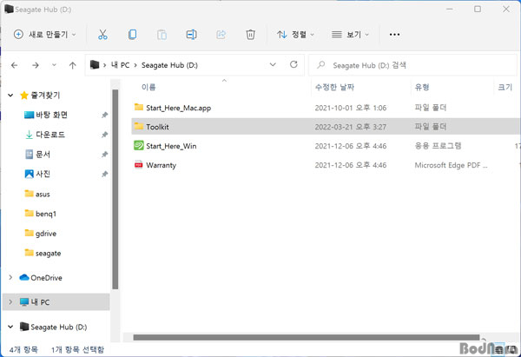This screenshot has height=357, width=521.
Task: Open recent locations chevron
Action: (54, 65)
